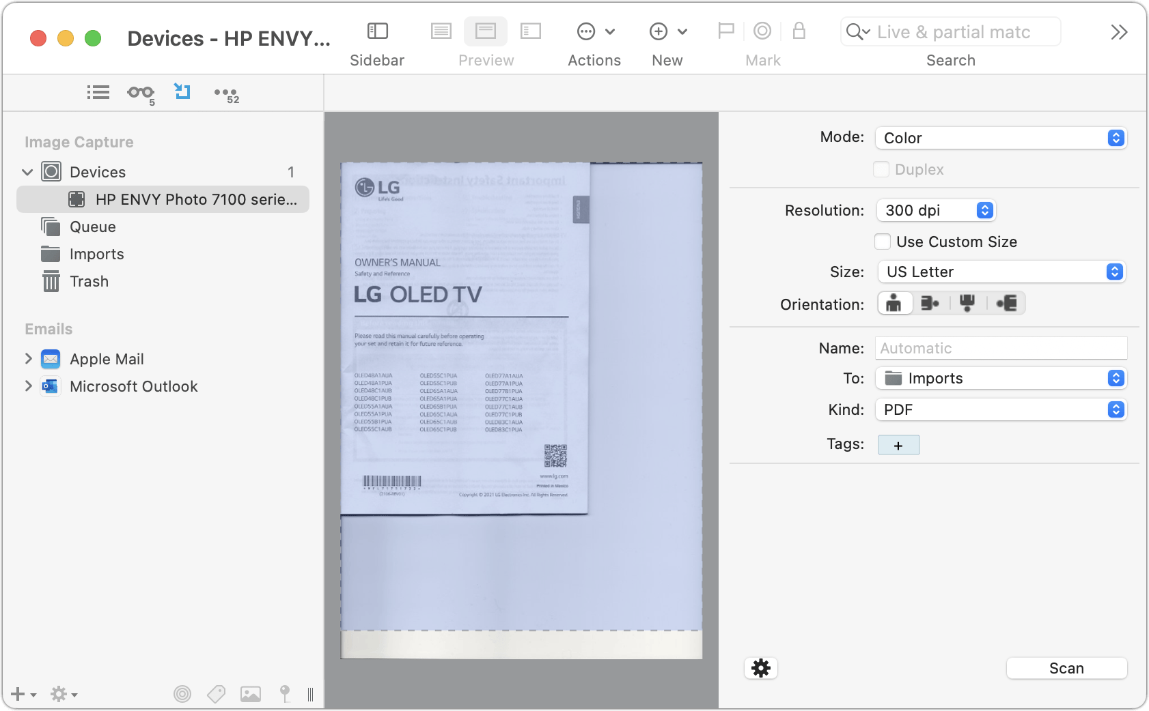
Task: Collapse the Devices tree group
Action: pos(27,172)
